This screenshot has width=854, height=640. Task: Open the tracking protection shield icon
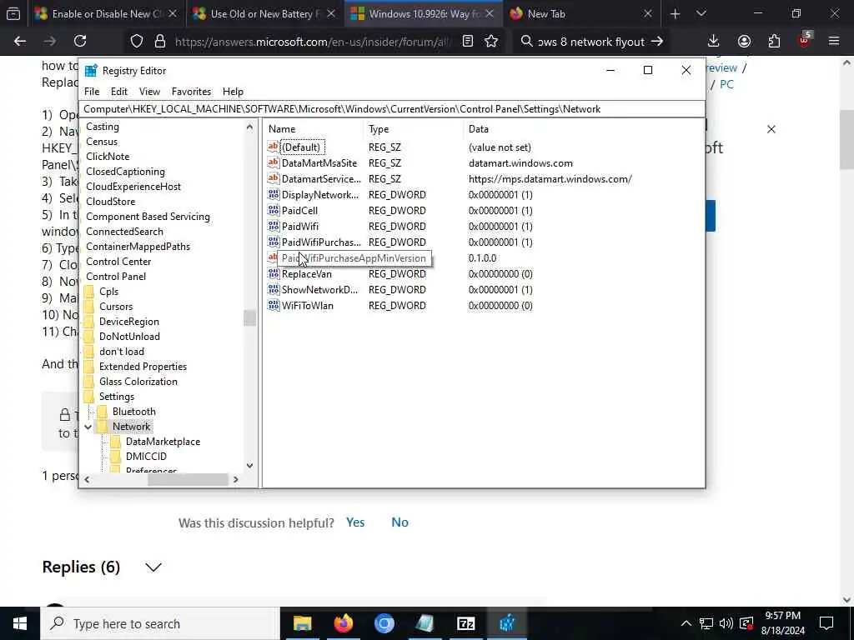point(137,42)
